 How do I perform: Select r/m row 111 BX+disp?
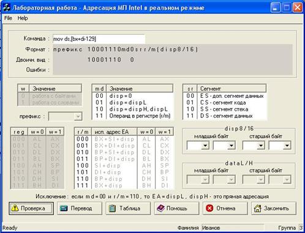click(124, 185)
